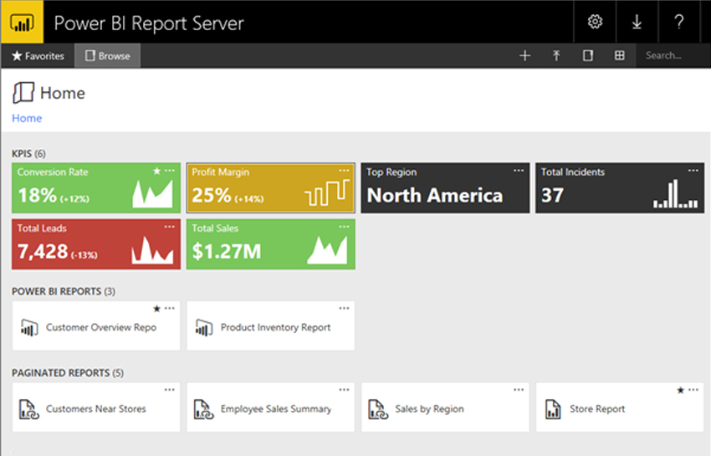This screenshot has height=456, width=711.
Task: Open Product Inventory Report link
Action: [x=276, y=327]
